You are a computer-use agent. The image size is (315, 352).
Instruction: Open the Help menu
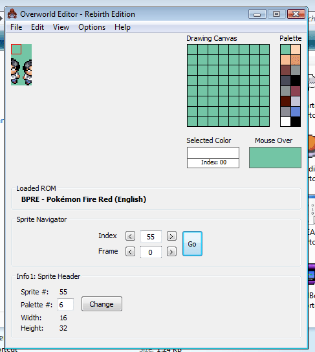click(122, 27)
